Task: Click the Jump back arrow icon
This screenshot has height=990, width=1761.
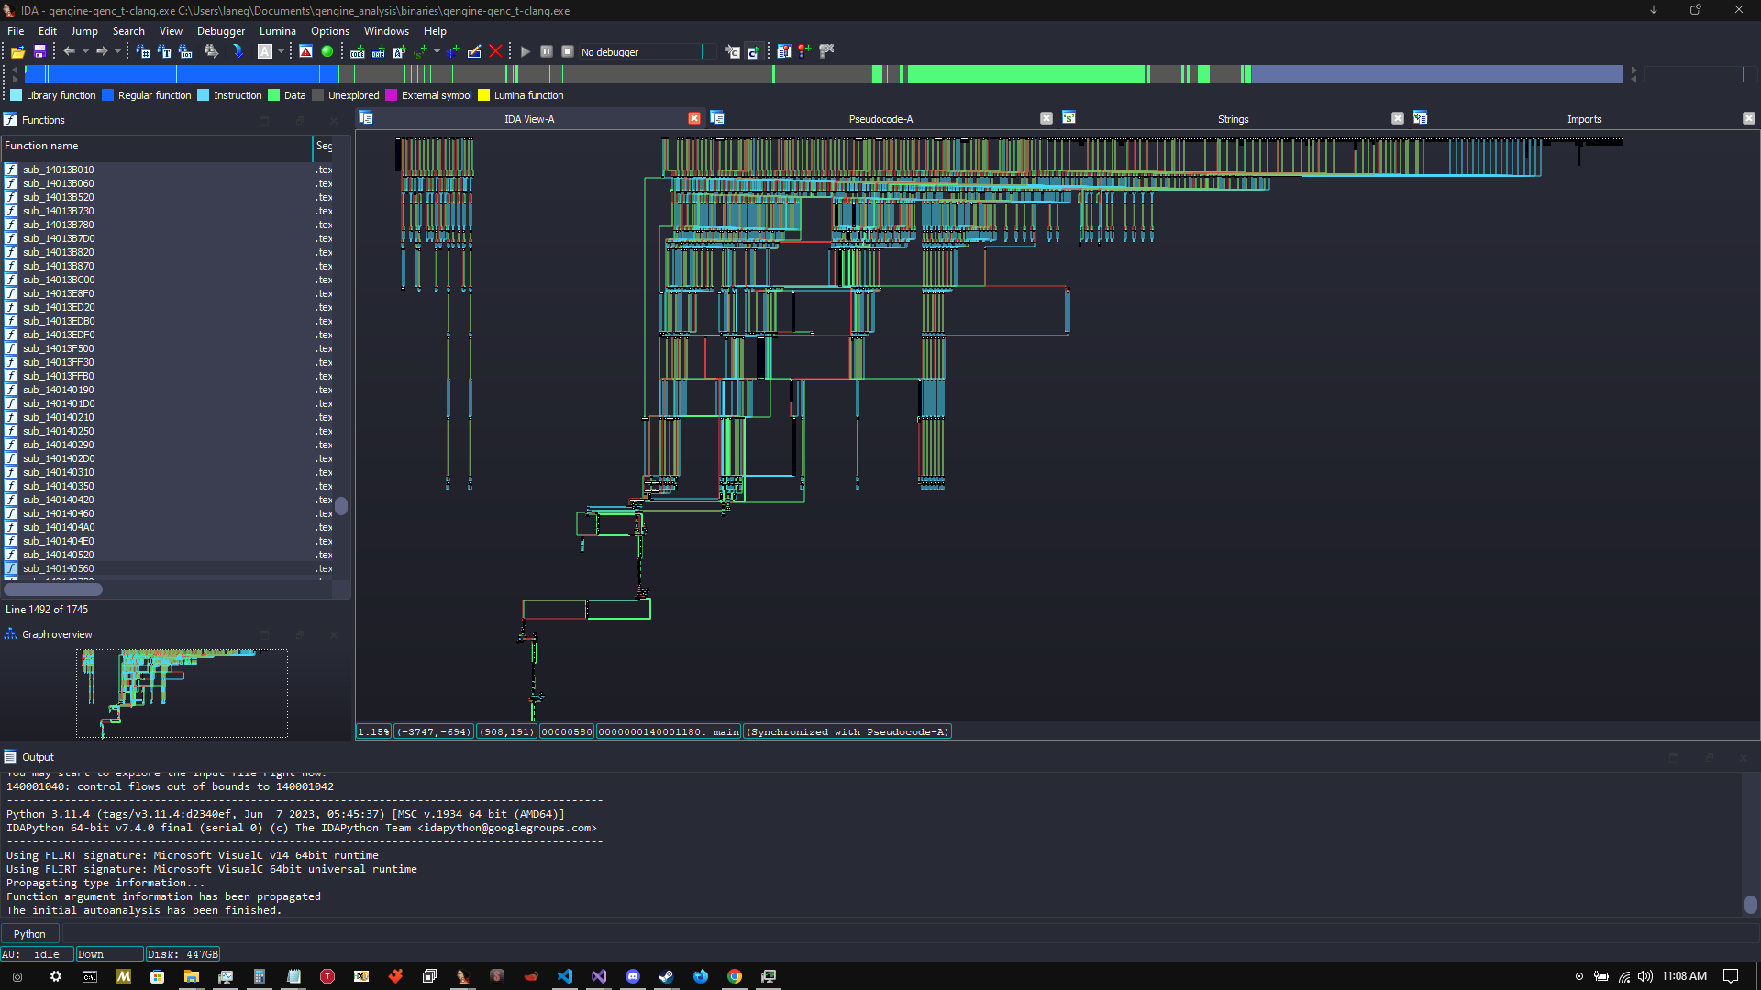Action: (x=69, y=51)
